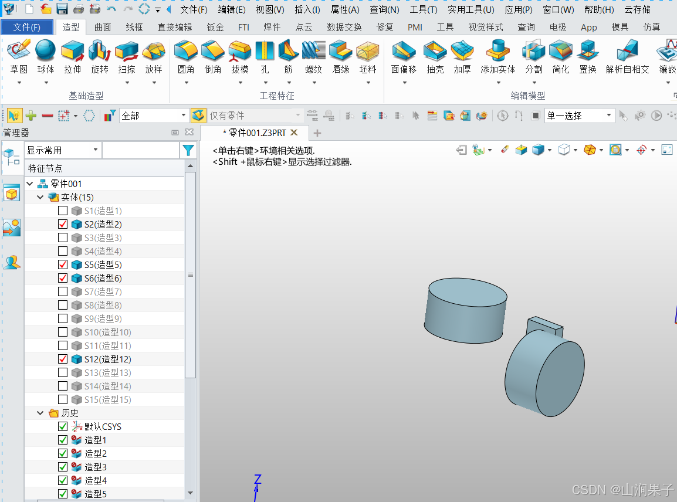Collapse the 零件001 tree node
Screen dimensions: 677x502
click(30, 184)
